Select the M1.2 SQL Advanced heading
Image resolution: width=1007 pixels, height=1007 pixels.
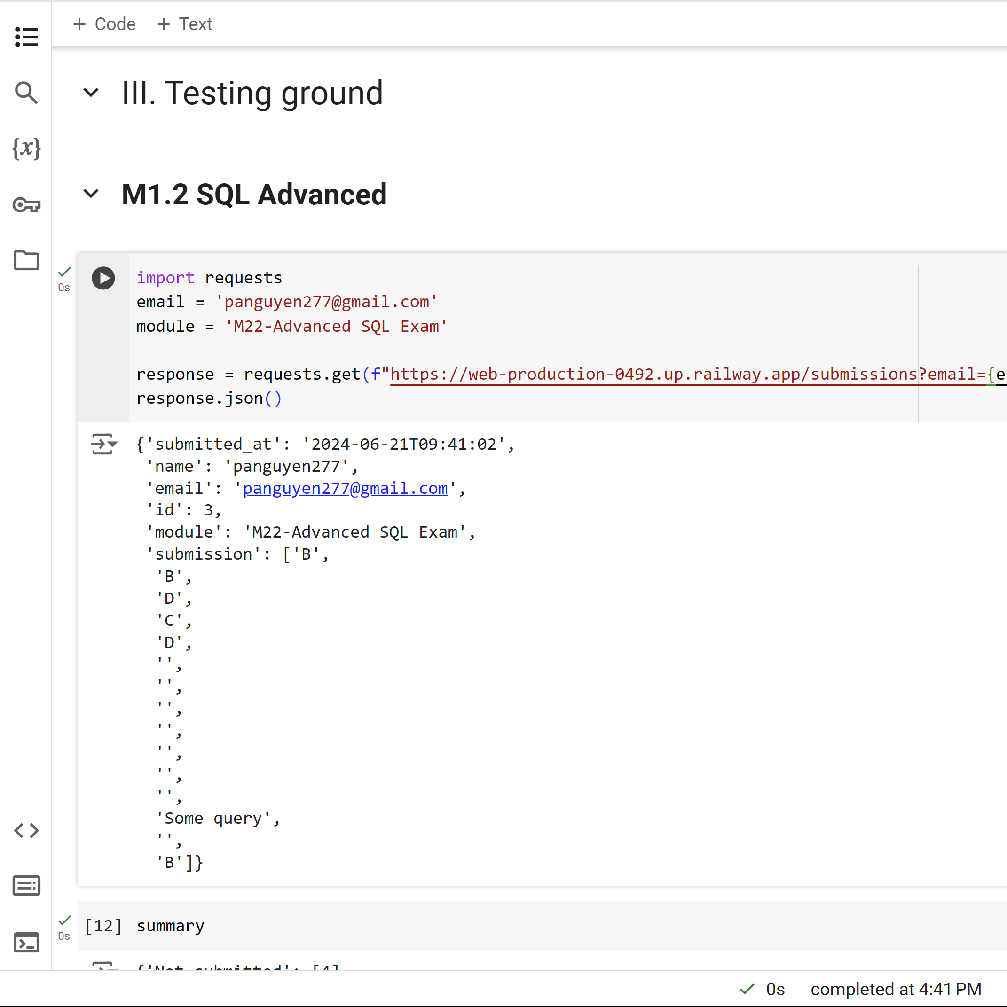coord(254,195)
